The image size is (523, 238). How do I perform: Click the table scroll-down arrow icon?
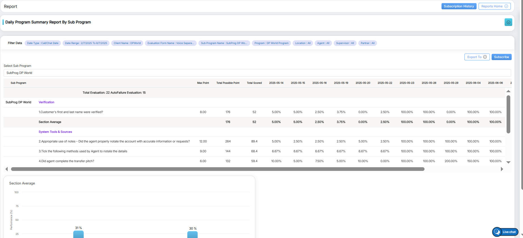(x=508, y=162)
